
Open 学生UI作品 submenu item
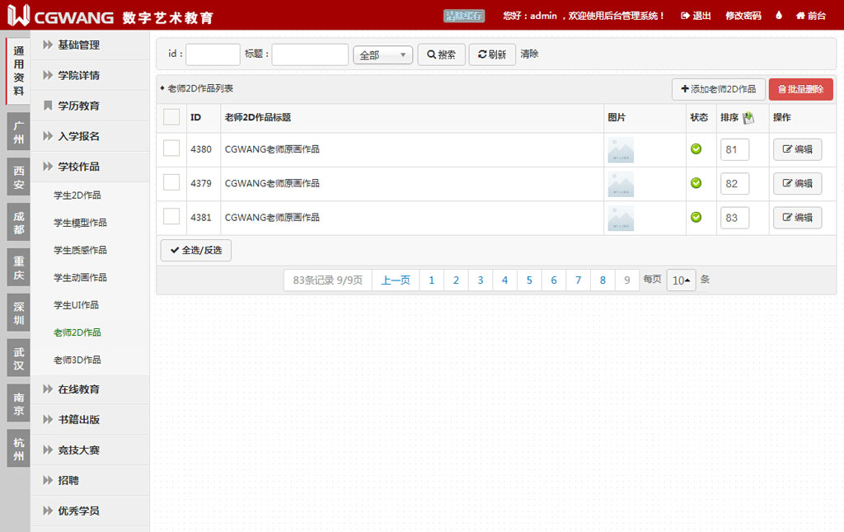(76, 305)
